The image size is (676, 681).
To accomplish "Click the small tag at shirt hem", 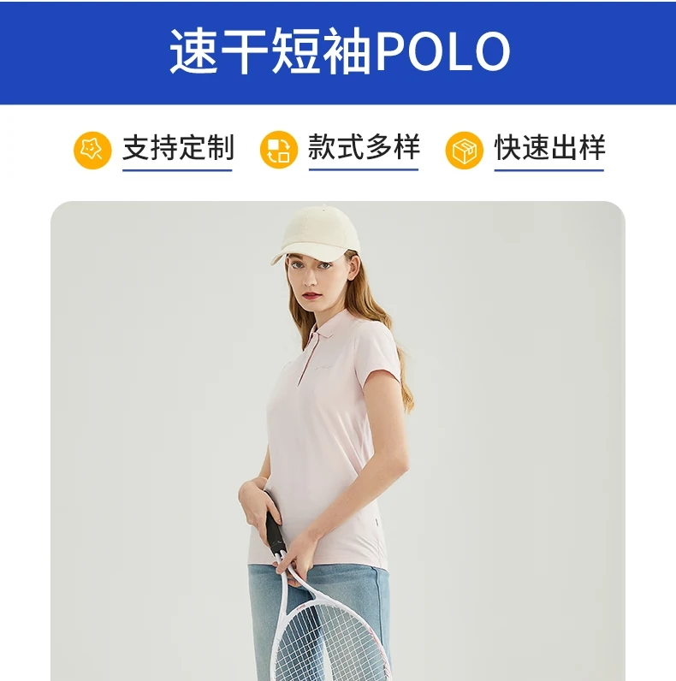I will [x=377, y=523].
